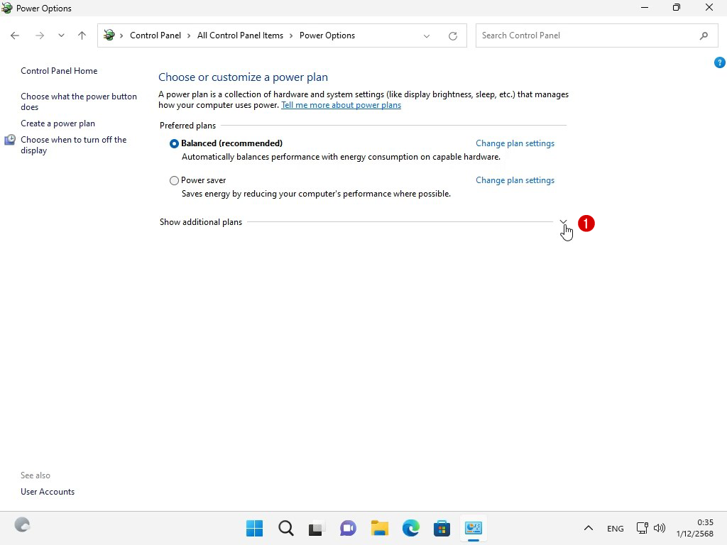Expand Show additional plans chevron
Screen dimensions: 727x545
(x=563, y=222)
